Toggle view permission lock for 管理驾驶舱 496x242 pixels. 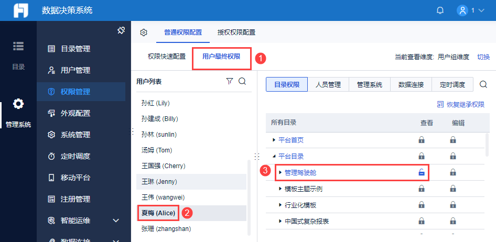(x=421, y=172)
